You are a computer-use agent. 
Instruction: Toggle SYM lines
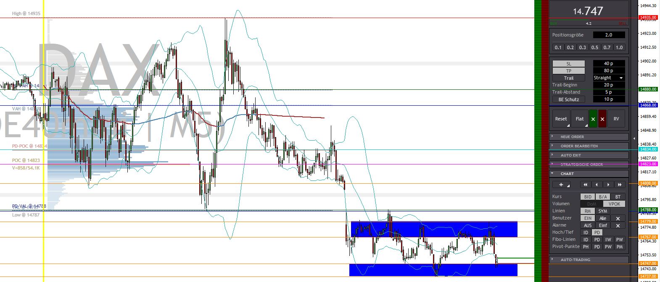603,211
